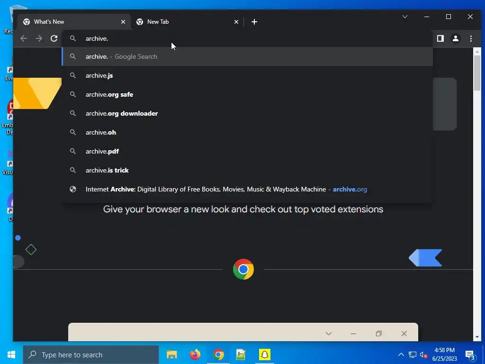Select the archive.org safe suggestion
Image resolution: width=485 pixels, height=364 pixels.
[x=247, y=94]
